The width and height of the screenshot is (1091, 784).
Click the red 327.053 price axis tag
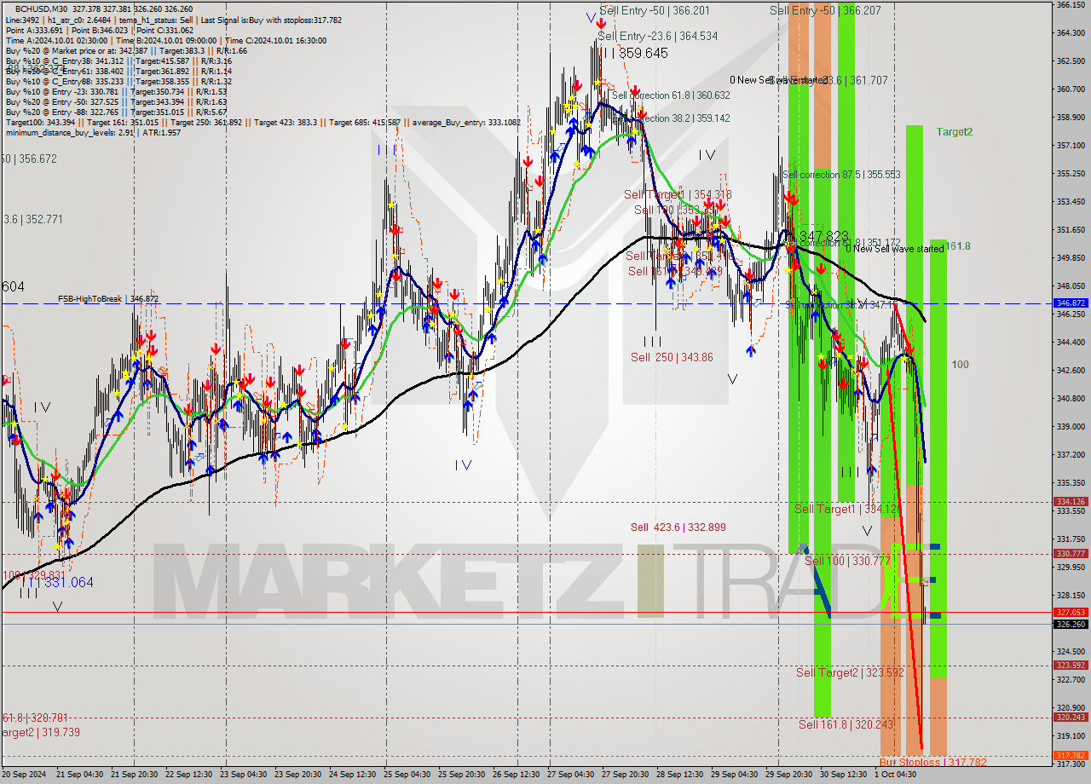click(1071, 612)
